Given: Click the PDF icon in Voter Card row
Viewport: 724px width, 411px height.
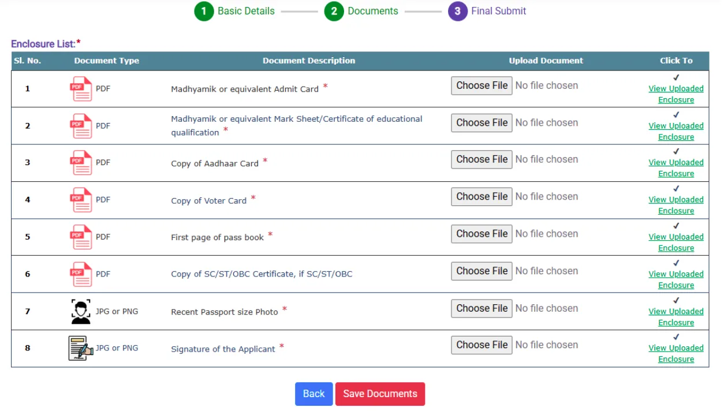Looking at the screenshot, I should pos(81,200).
